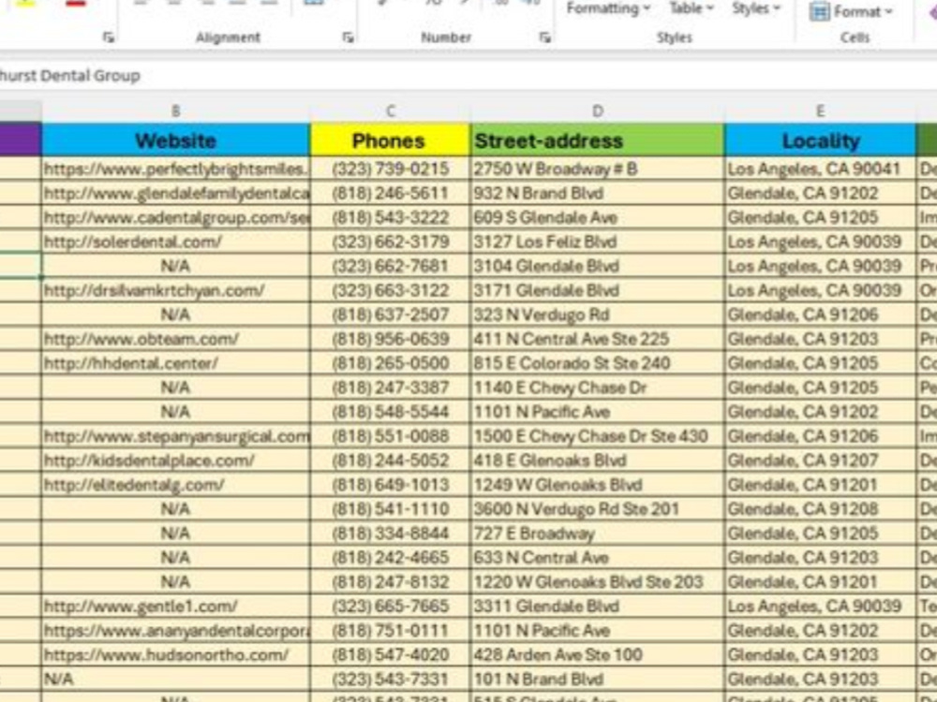Select address cell 609 S Glendale Ave

597,218
